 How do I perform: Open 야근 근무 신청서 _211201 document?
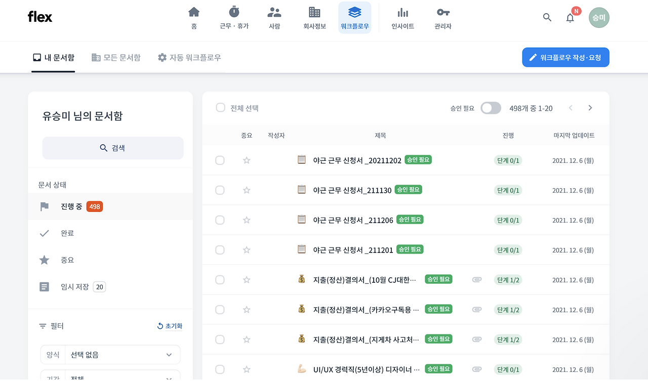(353, 250)
